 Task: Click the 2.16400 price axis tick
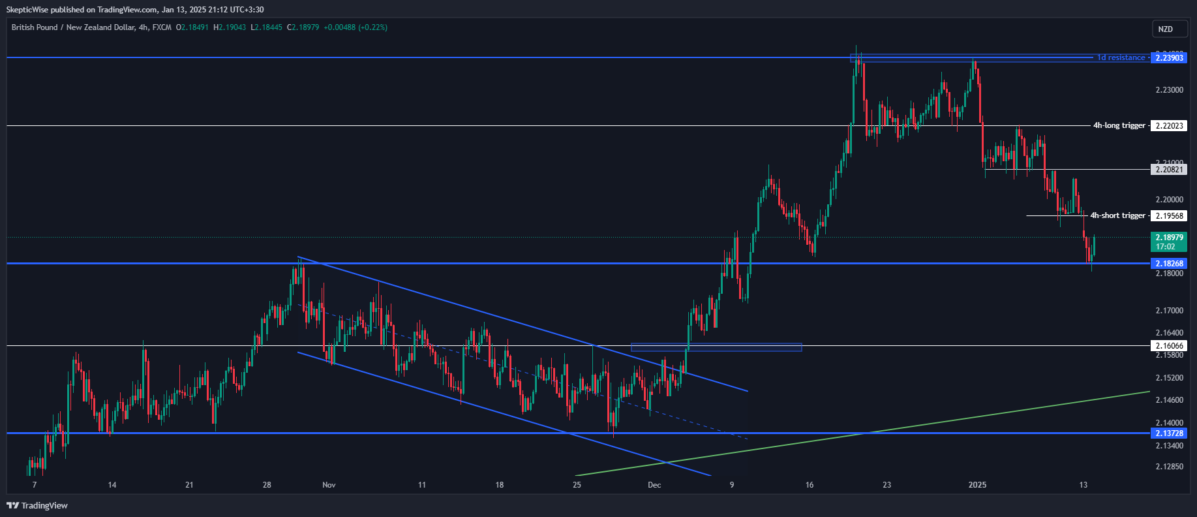[1169, 333]
